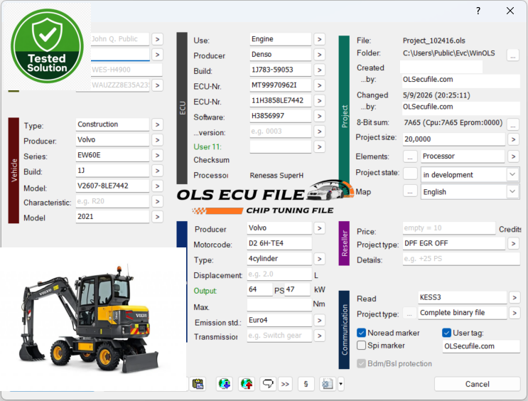
Task: Click arrow button beside DPF EGR OFF project type
Action: pyautogui.click(x=513, y=243)
